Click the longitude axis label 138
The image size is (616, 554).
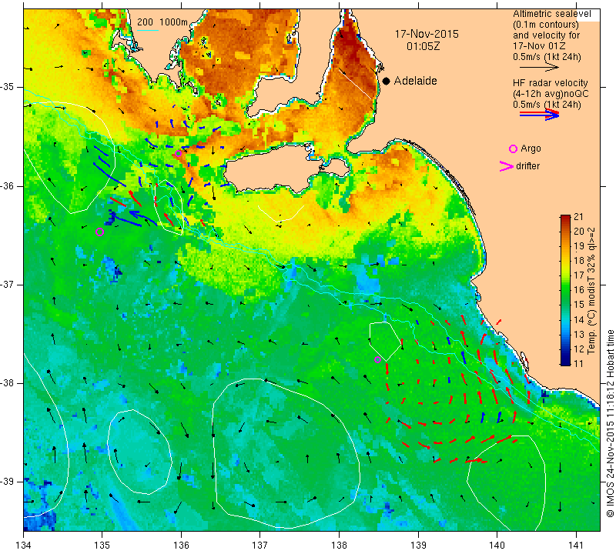point(339,545)
